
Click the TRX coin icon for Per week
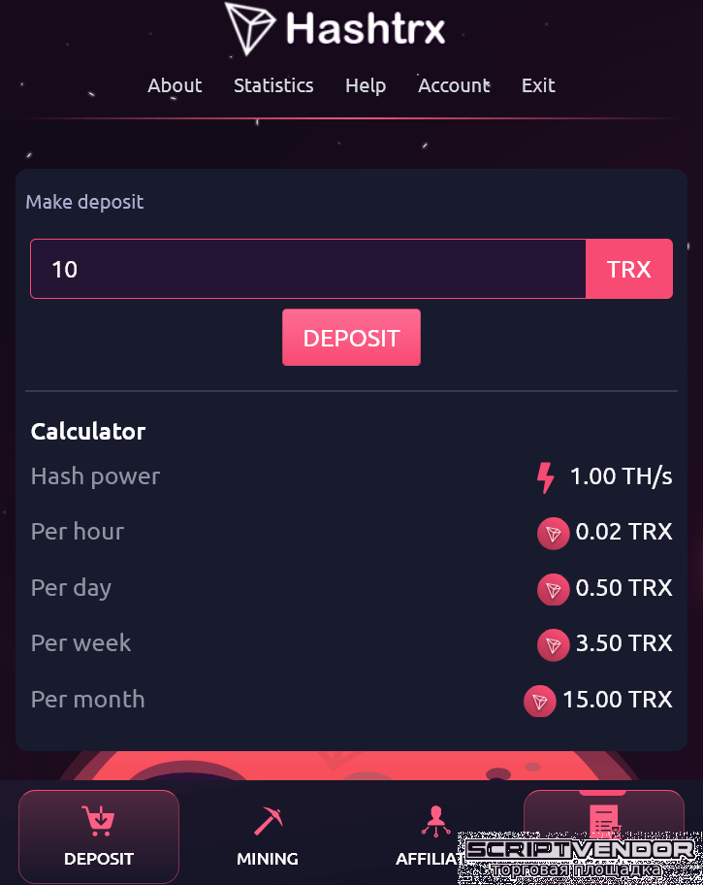(553, 644)
